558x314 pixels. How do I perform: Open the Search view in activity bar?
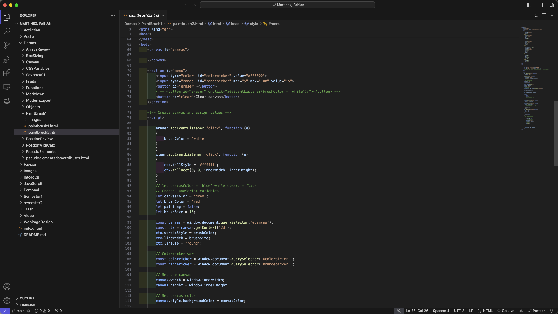(7, 31)
